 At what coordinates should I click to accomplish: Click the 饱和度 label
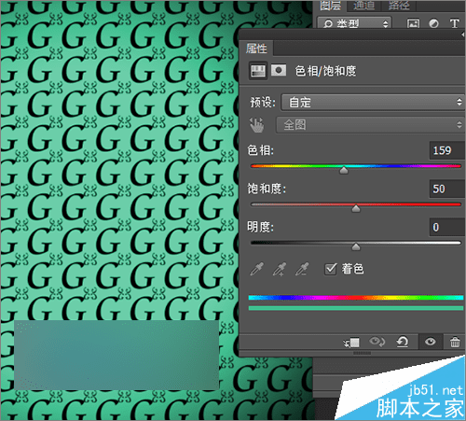point(267,189)
